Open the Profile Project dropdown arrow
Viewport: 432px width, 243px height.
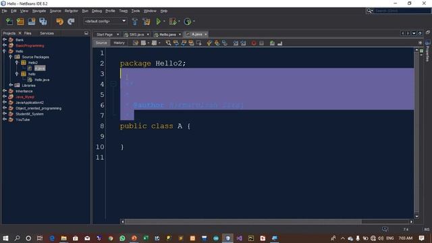tap(194, 22)
